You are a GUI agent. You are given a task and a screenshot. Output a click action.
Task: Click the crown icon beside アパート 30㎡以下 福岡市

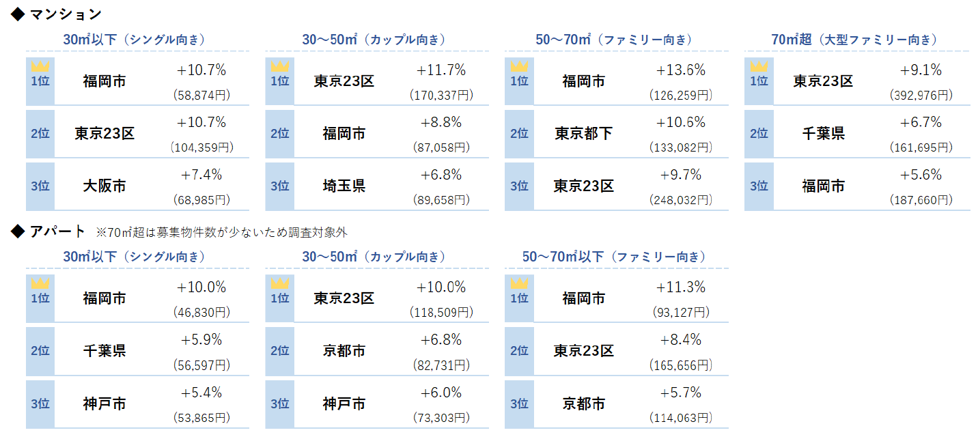click(x=40, y=284)
